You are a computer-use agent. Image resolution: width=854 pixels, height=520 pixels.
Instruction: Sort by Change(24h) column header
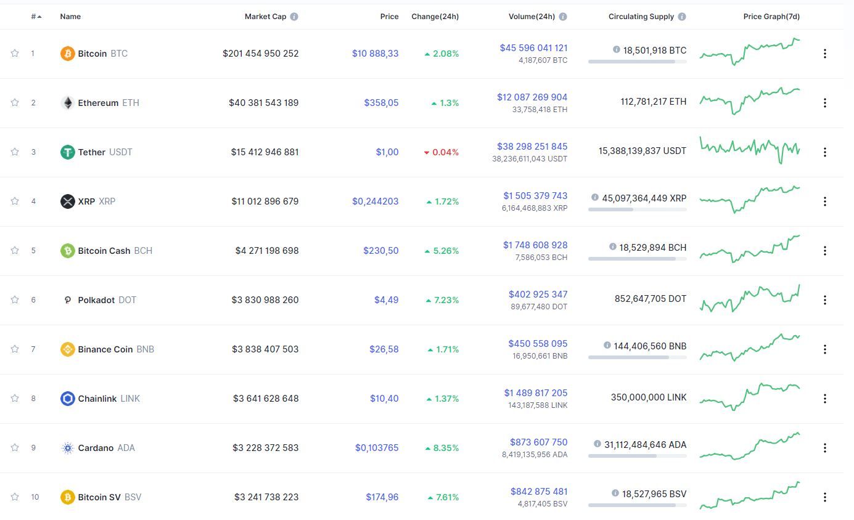435,17
